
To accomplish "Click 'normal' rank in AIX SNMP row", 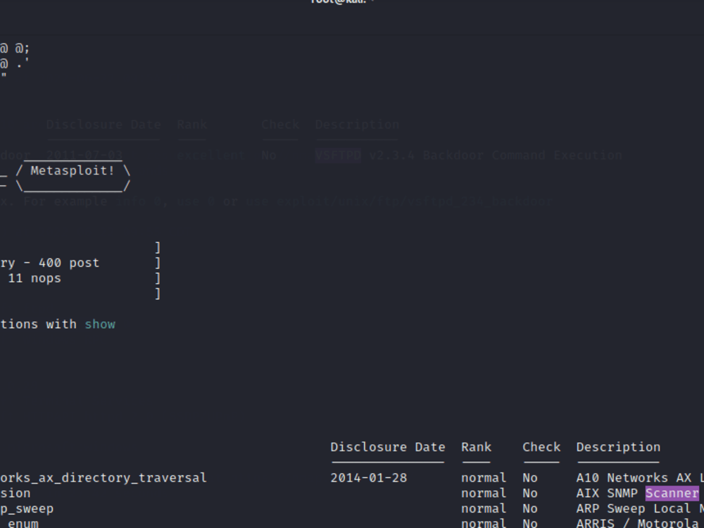I will pyautogui.click(x=484, y=493).
